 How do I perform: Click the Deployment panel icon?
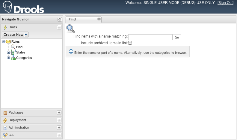click(x=5, y=120)
